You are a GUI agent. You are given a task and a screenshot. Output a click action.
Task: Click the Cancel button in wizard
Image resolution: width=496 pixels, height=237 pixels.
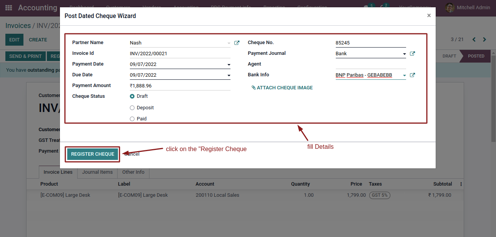131,154
